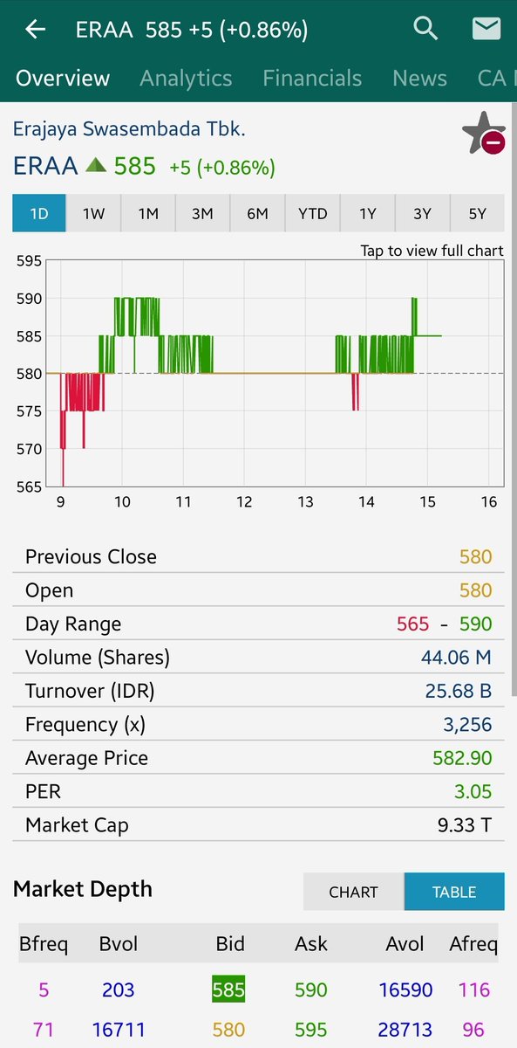
Task: Tap the Day Range low 565
Action: click(x=412, y=624)
